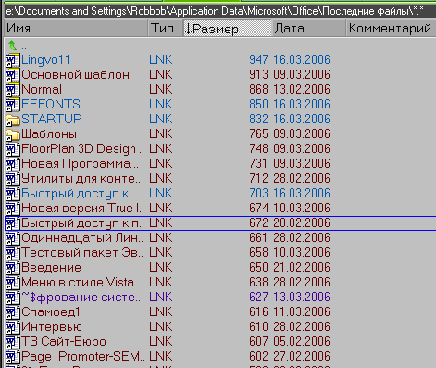Viewport: 436px width, 368px height.
Task: Click size 627 in ~$фрование row
Action: (x=258, y=298)
